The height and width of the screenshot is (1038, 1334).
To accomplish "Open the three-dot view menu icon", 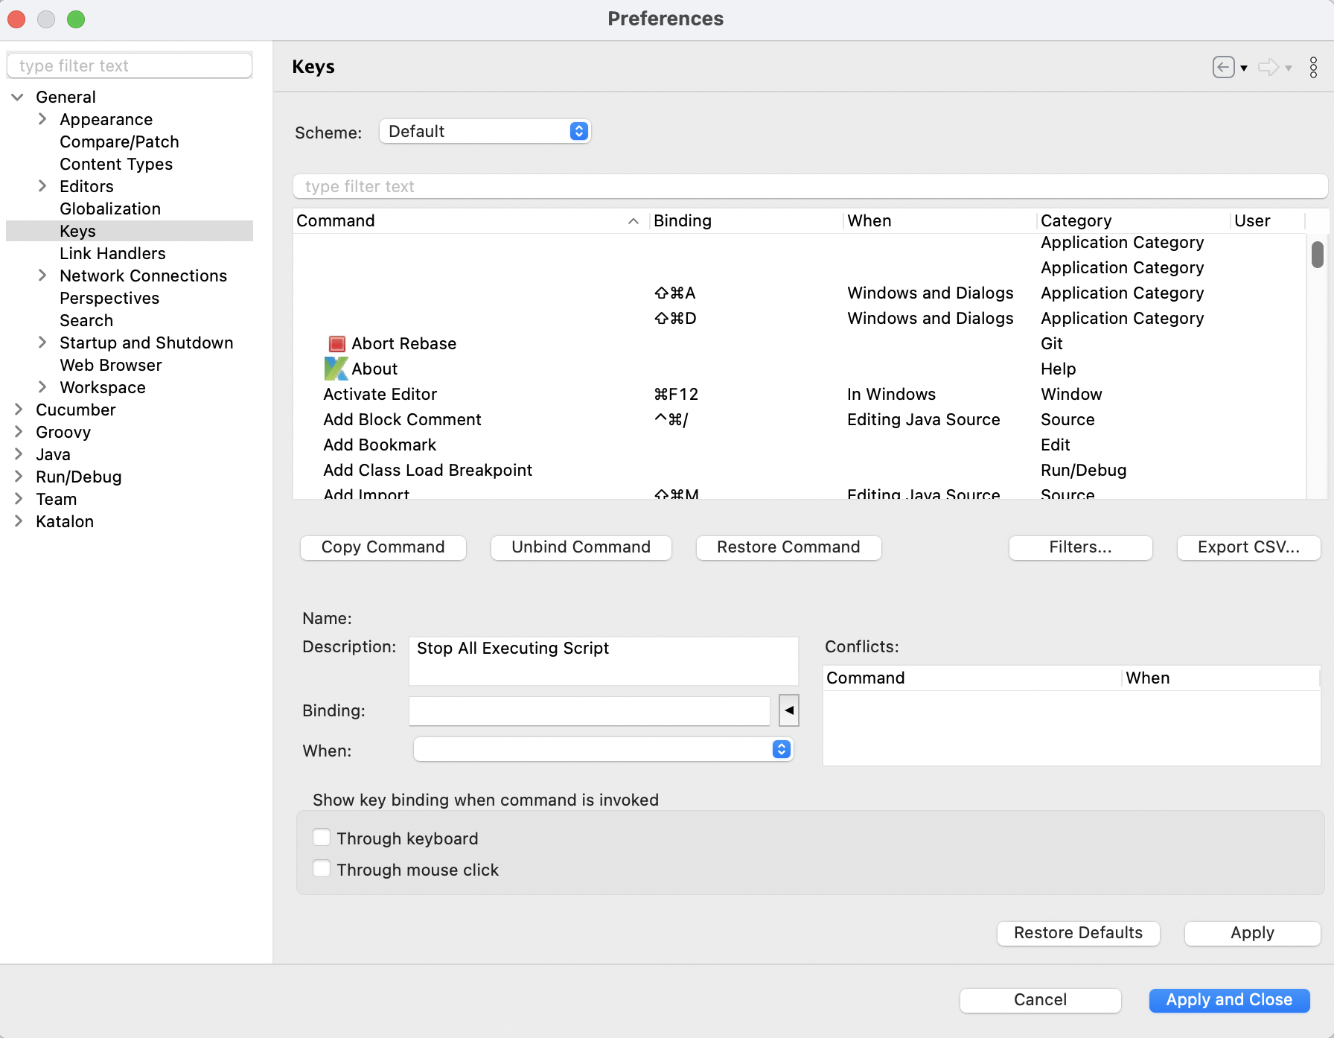I will pos(1313,67).
